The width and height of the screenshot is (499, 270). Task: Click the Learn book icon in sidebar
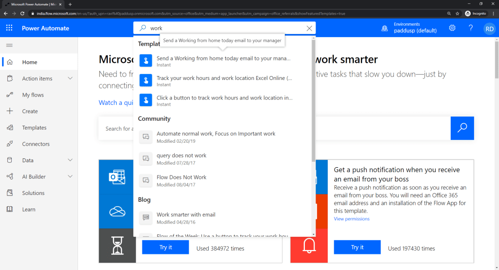click(10, 209)
